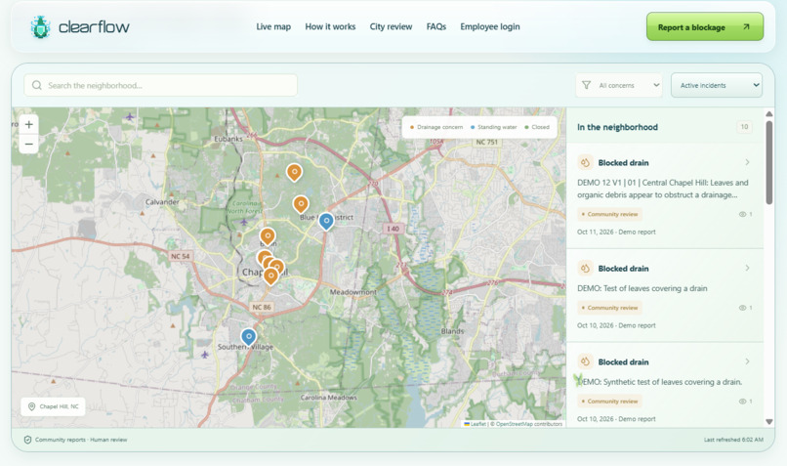Click the Standing water legend entry

[494, 127]
